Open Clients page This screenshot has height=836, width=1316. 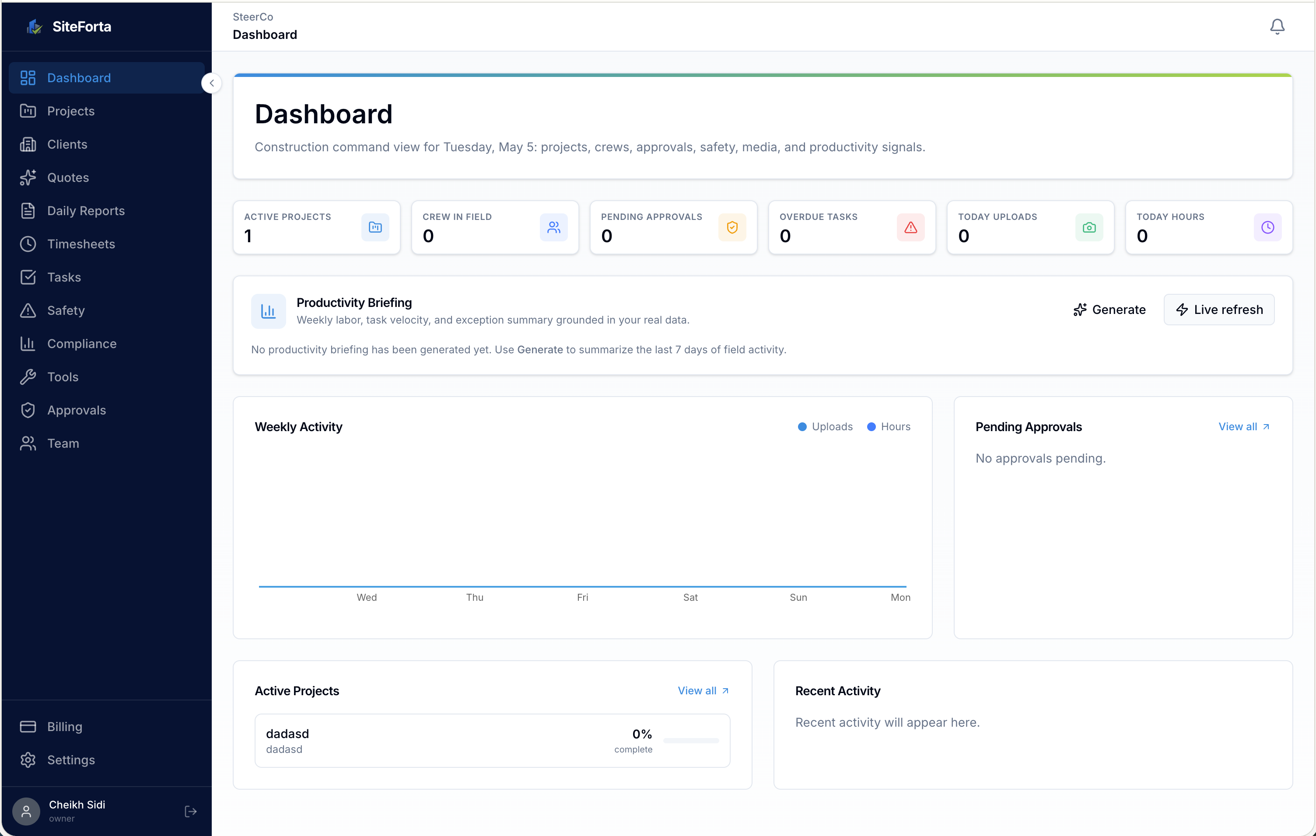[107, 144]
